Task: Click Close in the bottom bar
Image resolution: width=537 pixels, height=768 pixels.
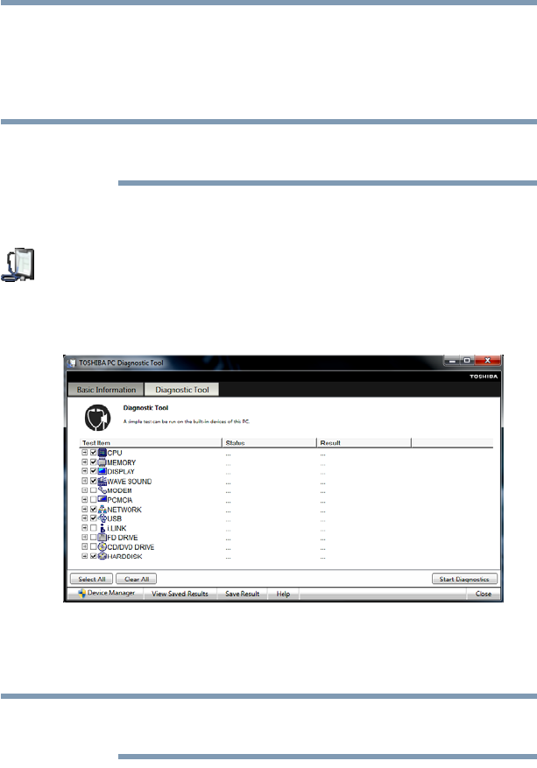Action: point(483,594)
